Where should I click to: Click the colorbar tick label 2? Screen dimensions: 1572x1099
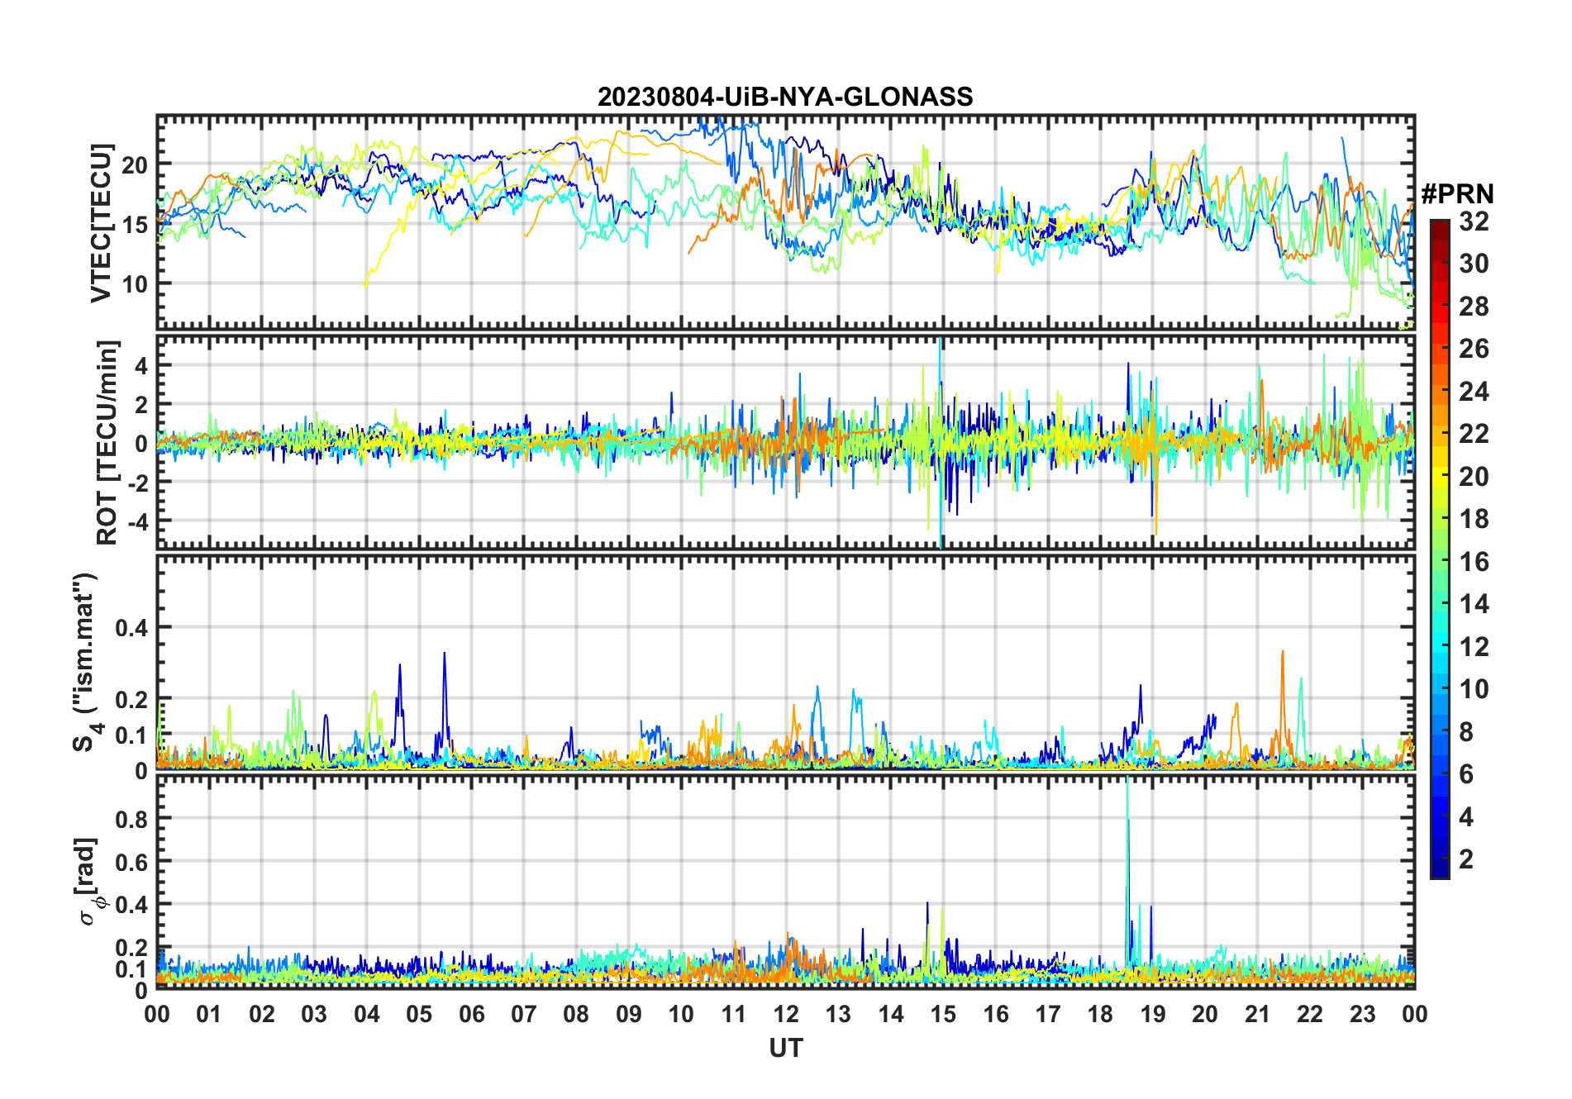[1466, 859]
